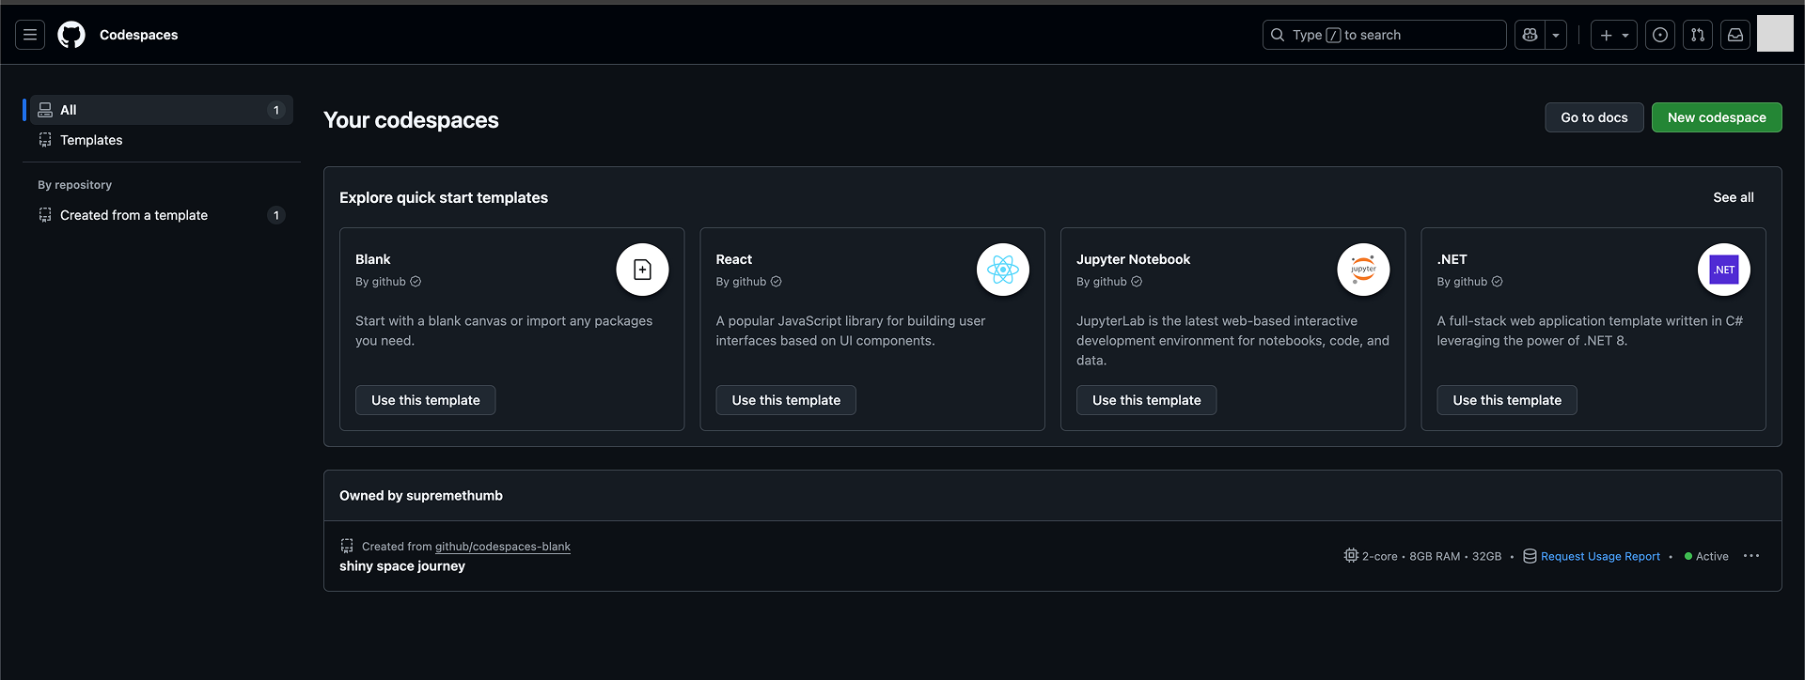Click the GitHub Octocat logo
The image size is (1805, 680).
[71, 35]
